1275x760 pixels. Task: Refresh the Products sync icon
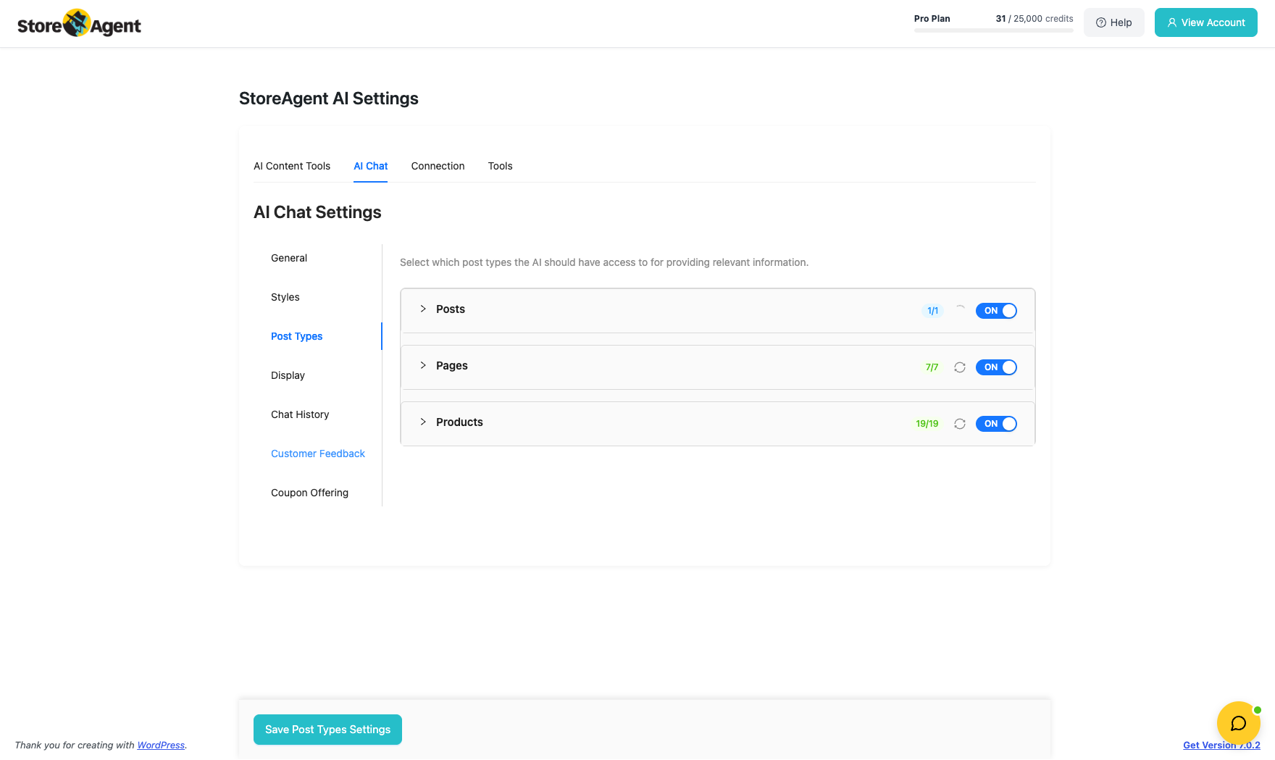coord(960,424)
